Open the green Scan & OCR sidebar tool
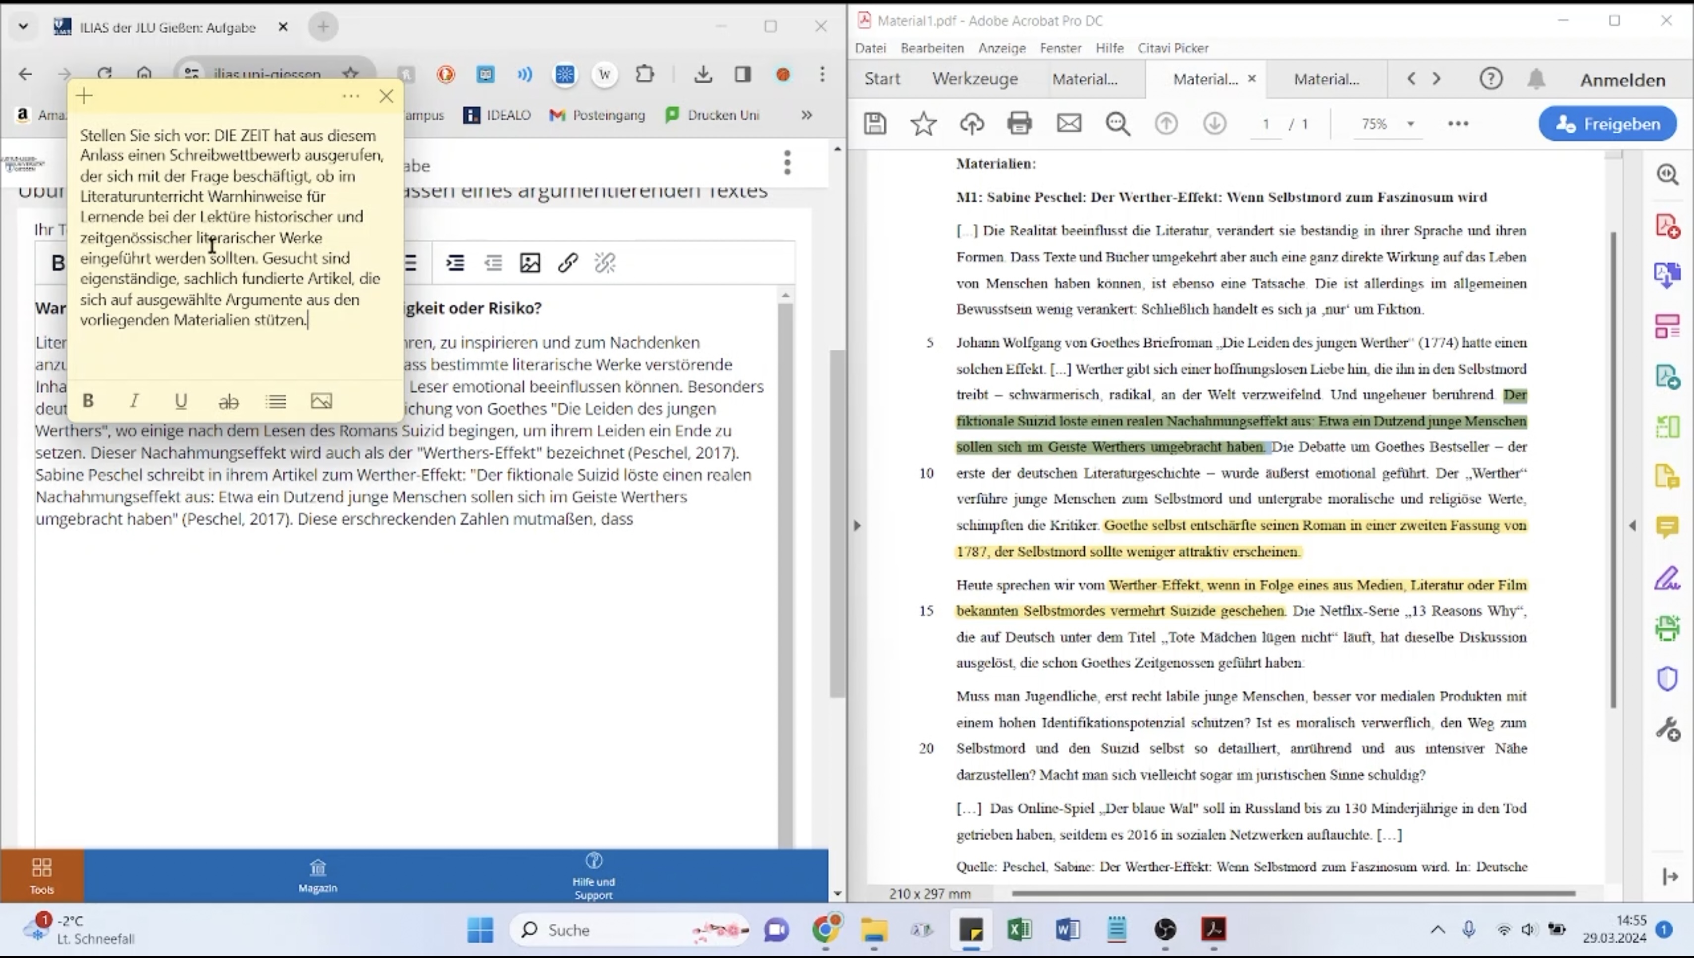This screenshot has width=1694, height=958. tap(1667, 629)
